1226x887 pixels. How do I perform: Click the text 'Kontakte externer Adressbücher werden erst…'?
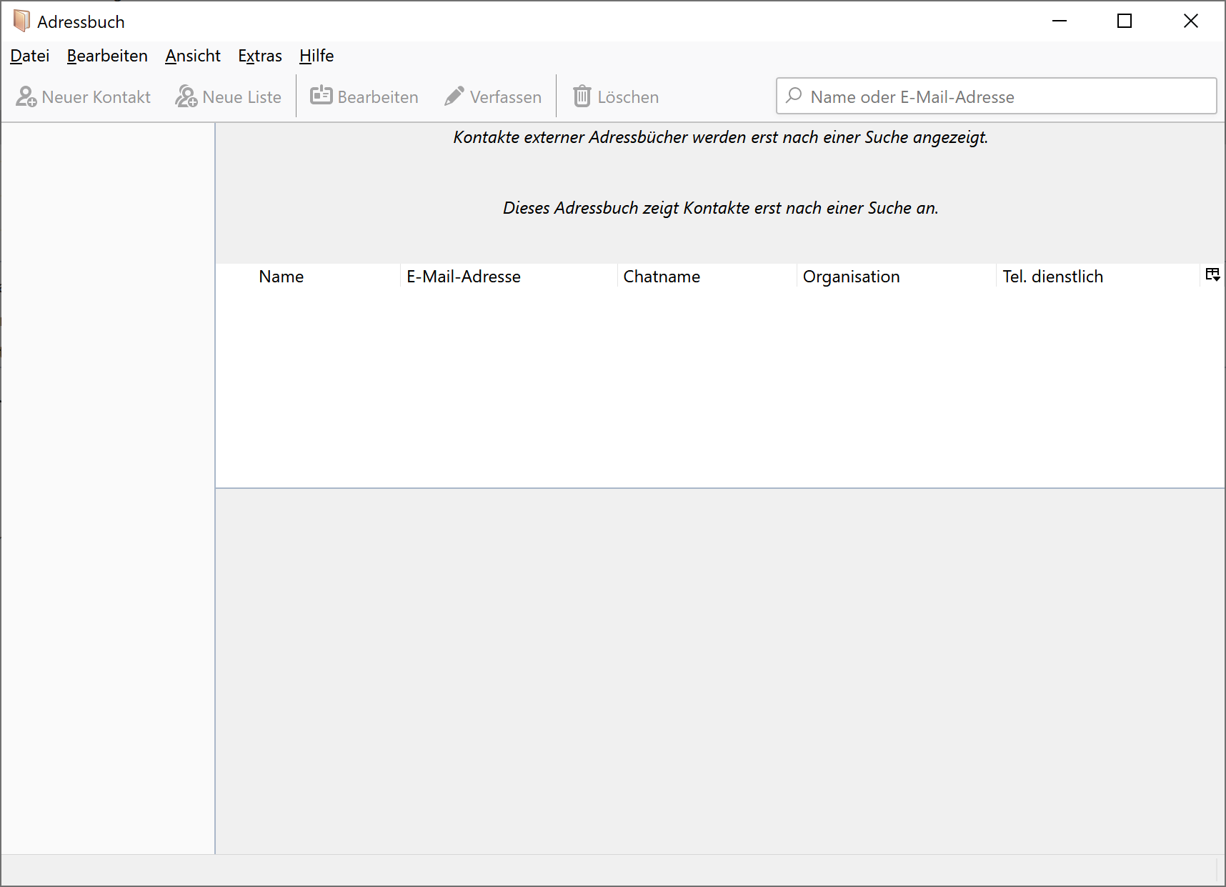(721, 137)
